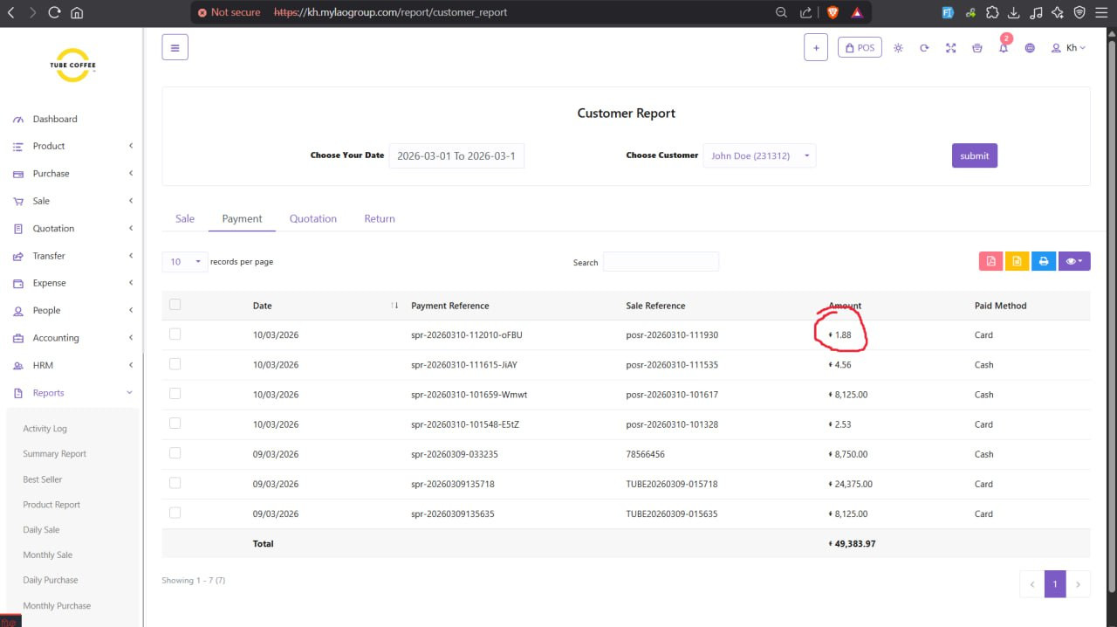The width and height of the screenshot is (1117, 627).
Task: Switch to the Sale tab
Action: pos(185,218)
